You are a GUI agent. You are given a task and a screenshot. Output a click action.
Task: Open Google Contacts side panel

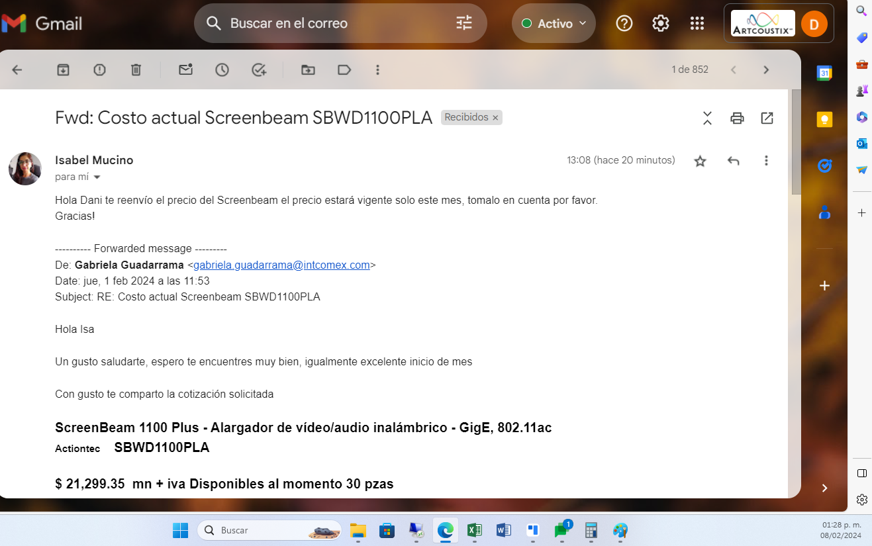tap(824, 212)
